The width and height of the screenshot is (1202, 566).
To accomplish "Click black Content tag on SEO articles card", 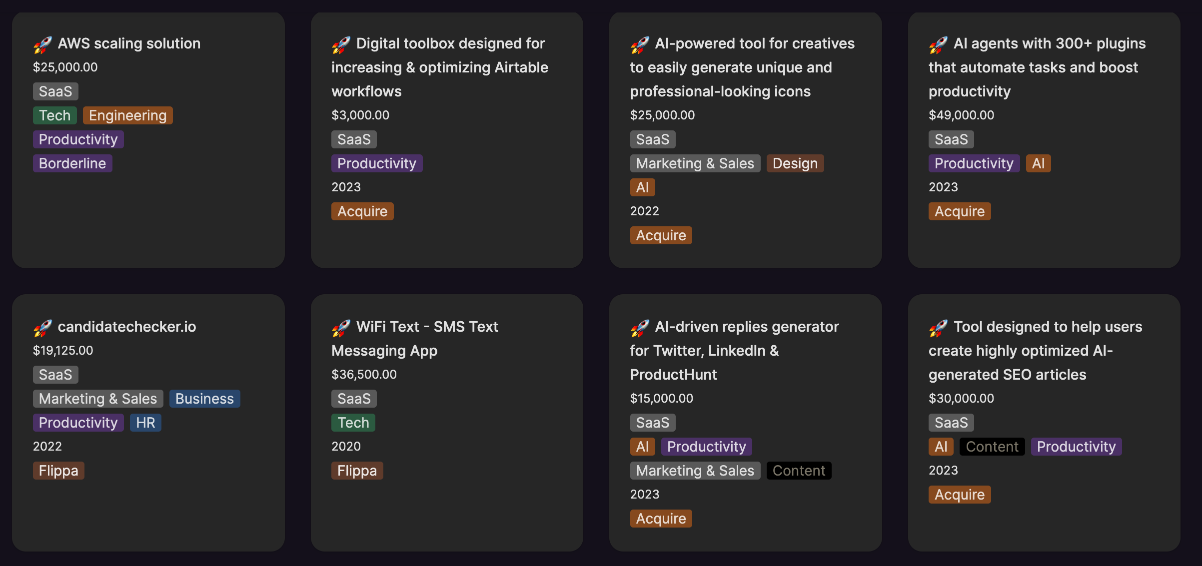I will tap(992, 447).
